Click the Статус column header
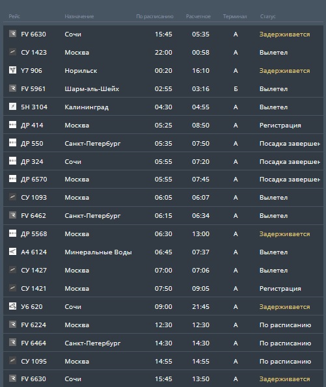This screenshot has width=326, height=387. coord(267,16)
